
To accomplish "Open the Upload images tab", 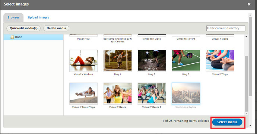I will [38, 17].
